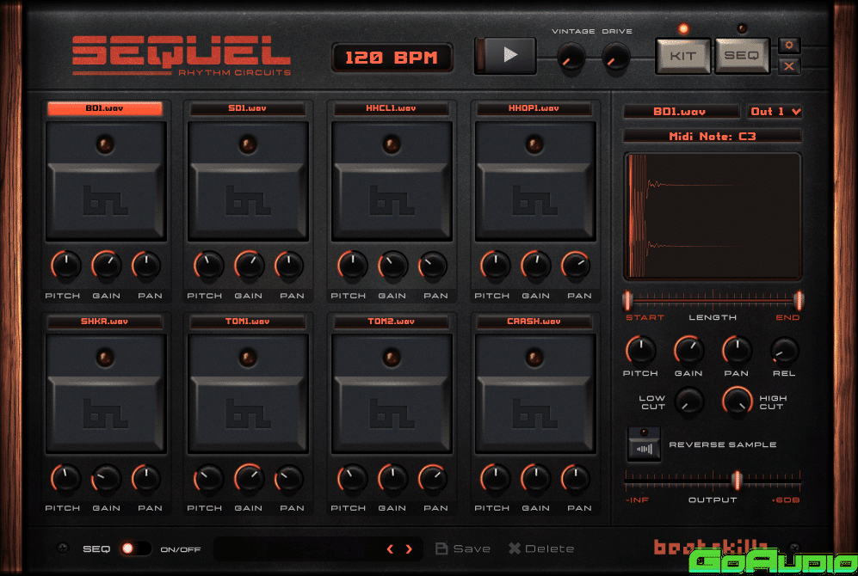Screen dimensions: 858x576
Task: Click the BD1.wav pad PAN knob
Action: (x=146, y=266)
